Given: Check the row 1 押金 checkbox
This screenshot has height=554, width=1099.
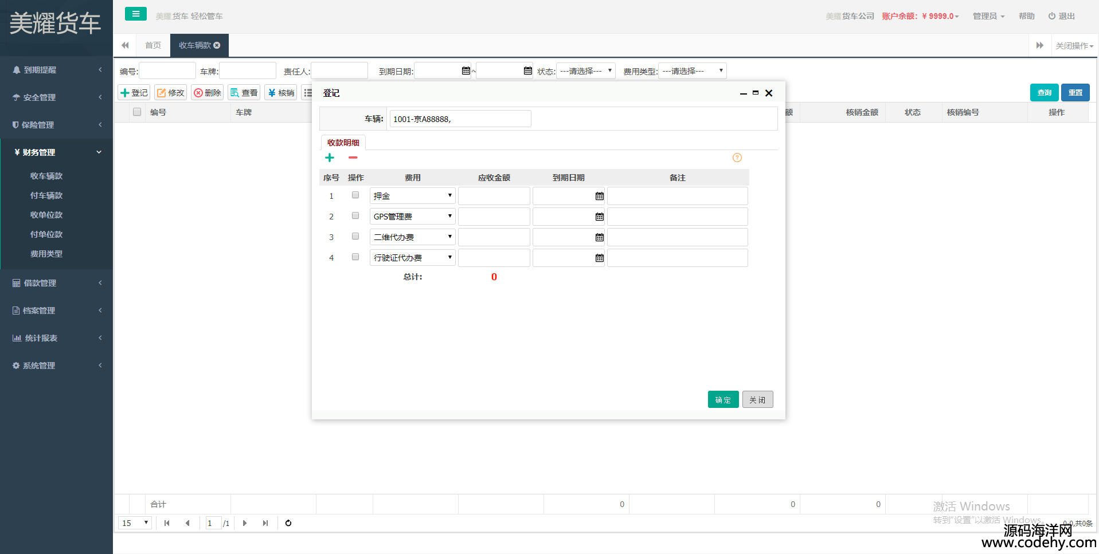Looking at the screenshot, I should (x=355, y=195).
